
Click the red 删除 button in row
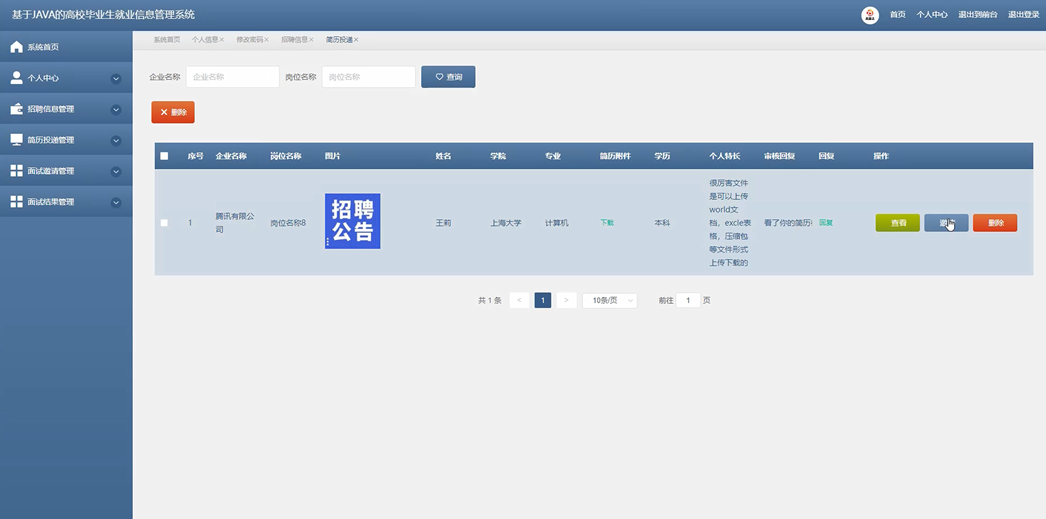coord(995,222)
